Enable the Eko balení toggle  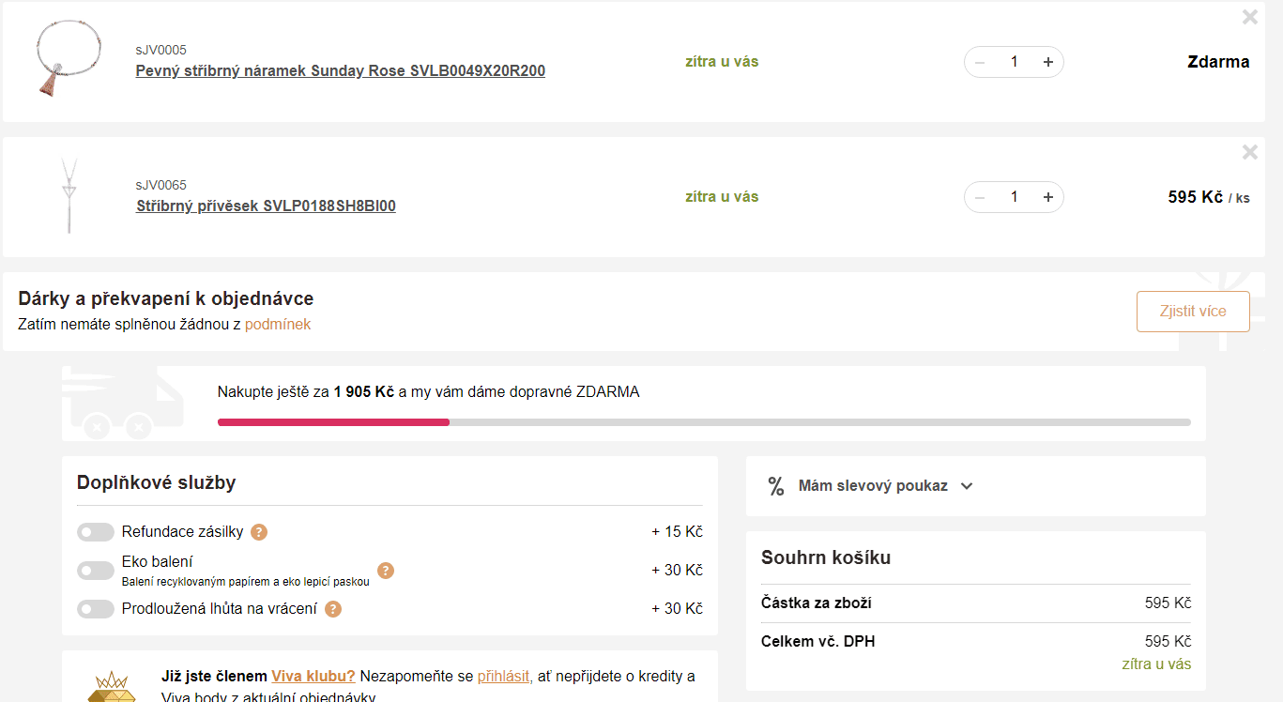96,571
